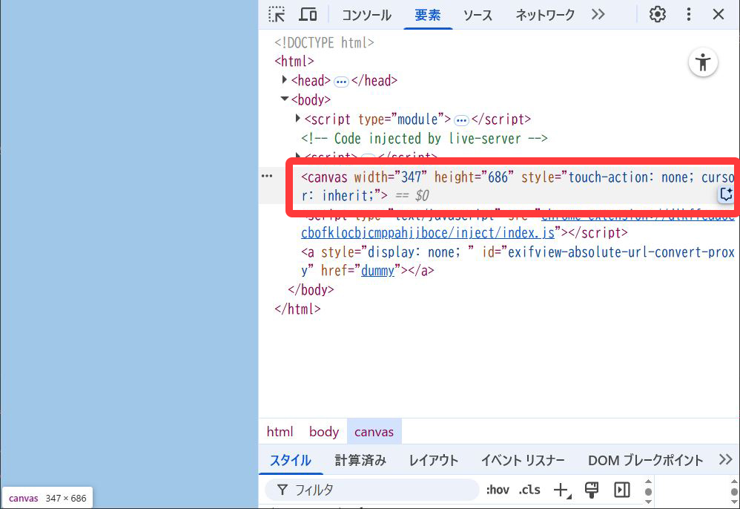Select the closing </body> tag line

click(311, 289)
